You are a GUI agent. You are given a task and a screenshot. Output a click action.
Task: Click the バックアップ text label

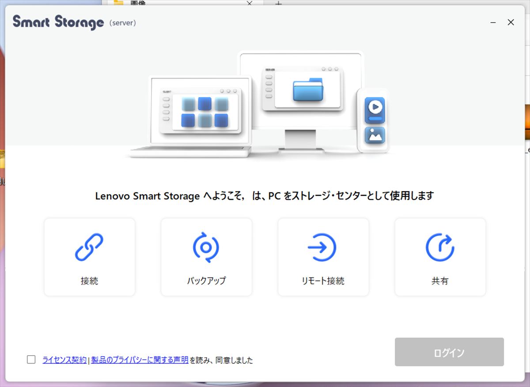(x=206, y=281)
